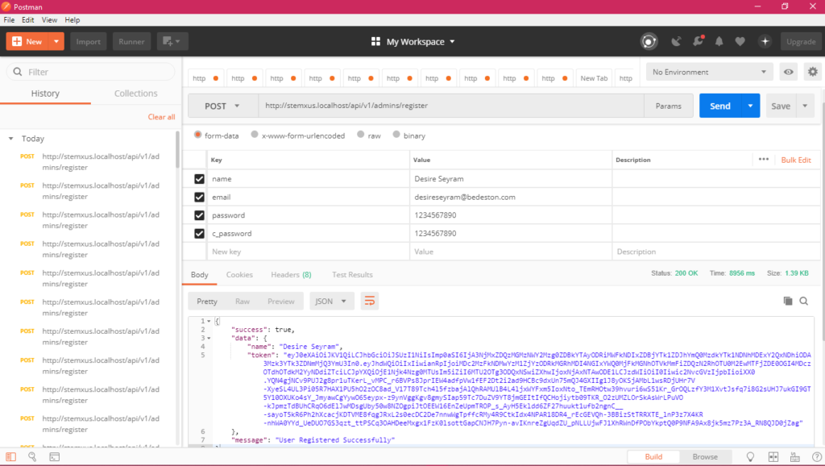Click the heart icon in the header
Viewport: 825px width, 466px height.
coord(740,41)
